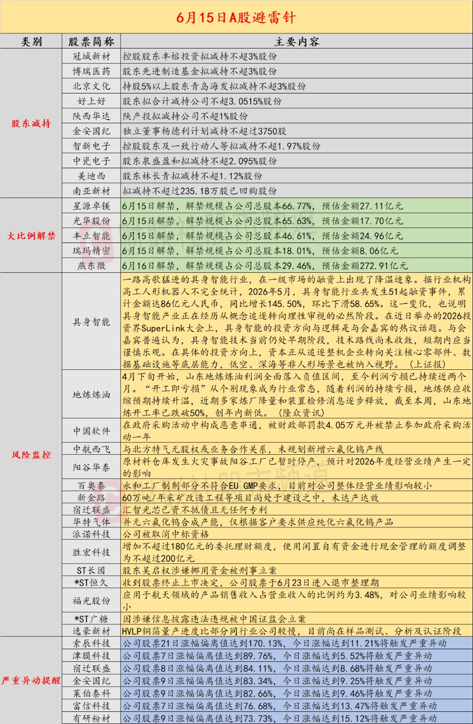
Task: Click the 严重异动提醒 category cell
Action: (31, 681)
